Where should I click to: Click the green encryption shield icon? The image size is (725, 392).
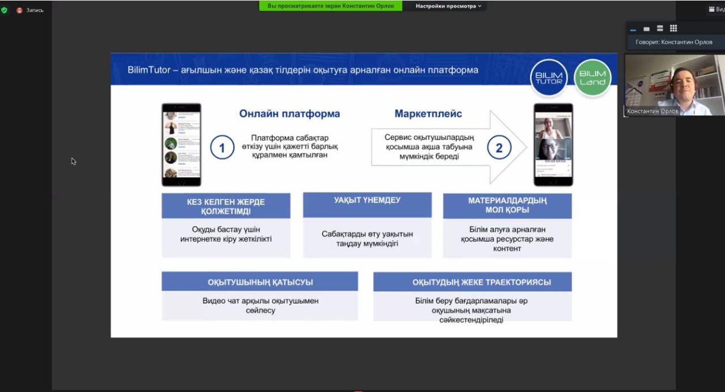(5, 10)
